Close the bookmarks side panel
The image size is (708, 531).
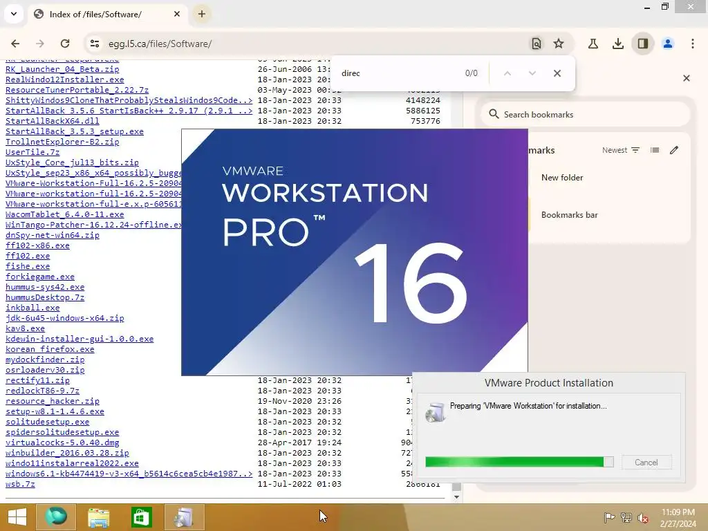pyautogui.click(x=687, y=78)
